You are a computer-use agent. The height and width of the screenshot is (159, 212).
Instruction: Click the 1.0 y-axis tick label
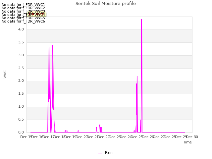21,107
